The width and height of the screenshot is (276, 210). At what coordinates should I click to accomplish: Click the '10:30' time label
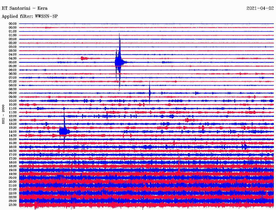(12, 105)
